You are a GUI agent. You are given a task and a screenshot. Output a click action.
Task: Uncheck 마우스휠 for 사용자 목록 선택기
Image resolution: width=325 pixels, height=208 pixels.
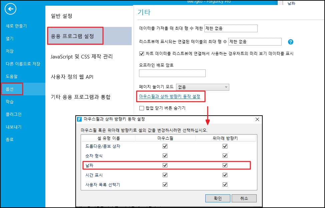tap(165, 184)
